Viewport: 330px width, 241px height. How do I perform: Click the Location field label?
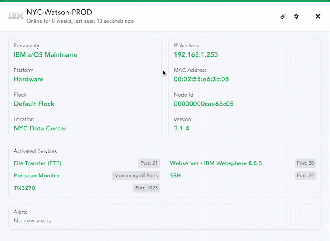pyautogui.click(x=24, y=119)
